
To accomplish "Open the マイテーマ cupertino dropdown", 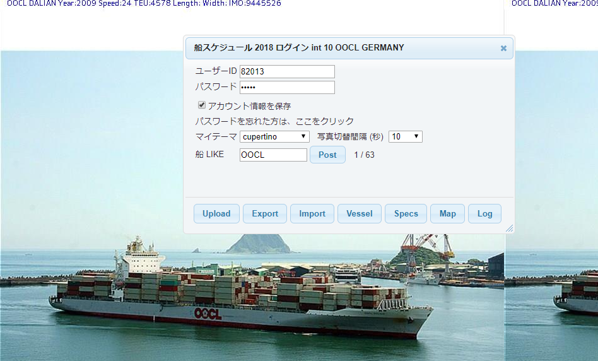I will [274, 136].
